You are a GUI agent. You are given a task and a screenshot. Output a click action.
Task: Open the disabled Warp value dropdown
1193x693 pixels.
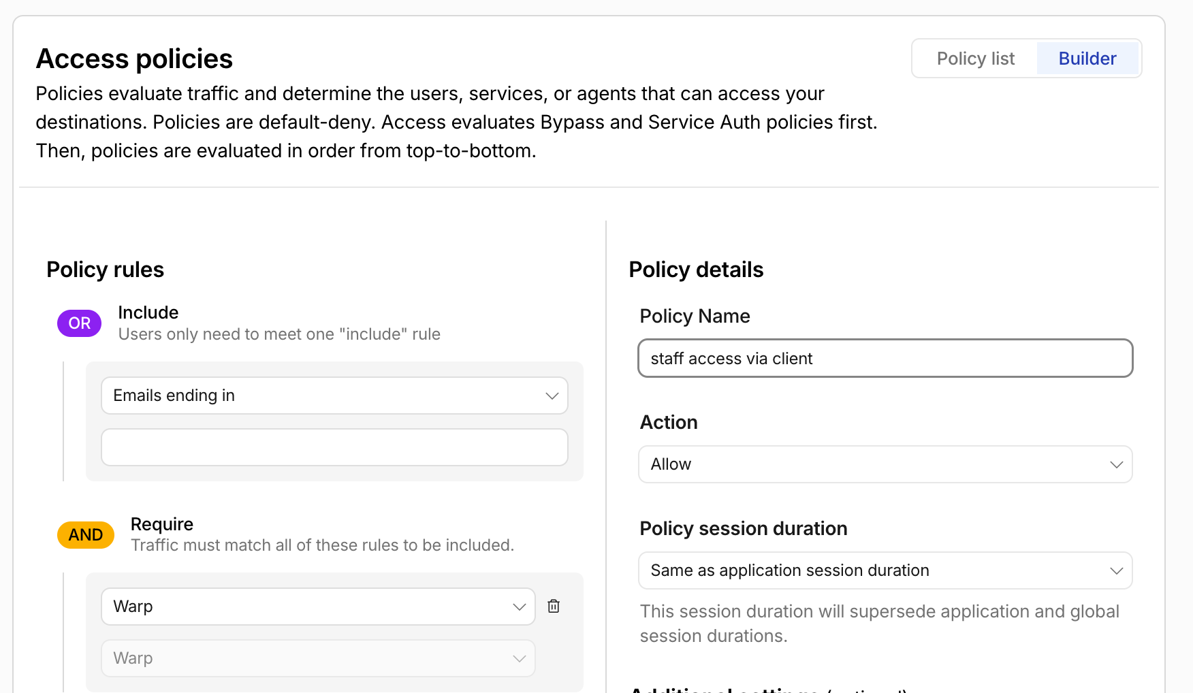tap(318, 658)
